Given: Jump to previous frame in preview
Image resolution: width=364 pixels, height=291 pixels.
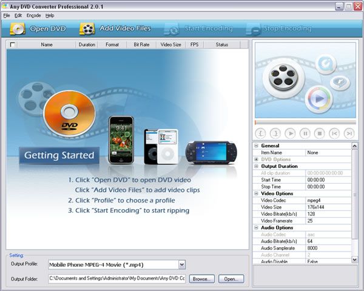Looking at the screenshot, I should coord(334,133).
